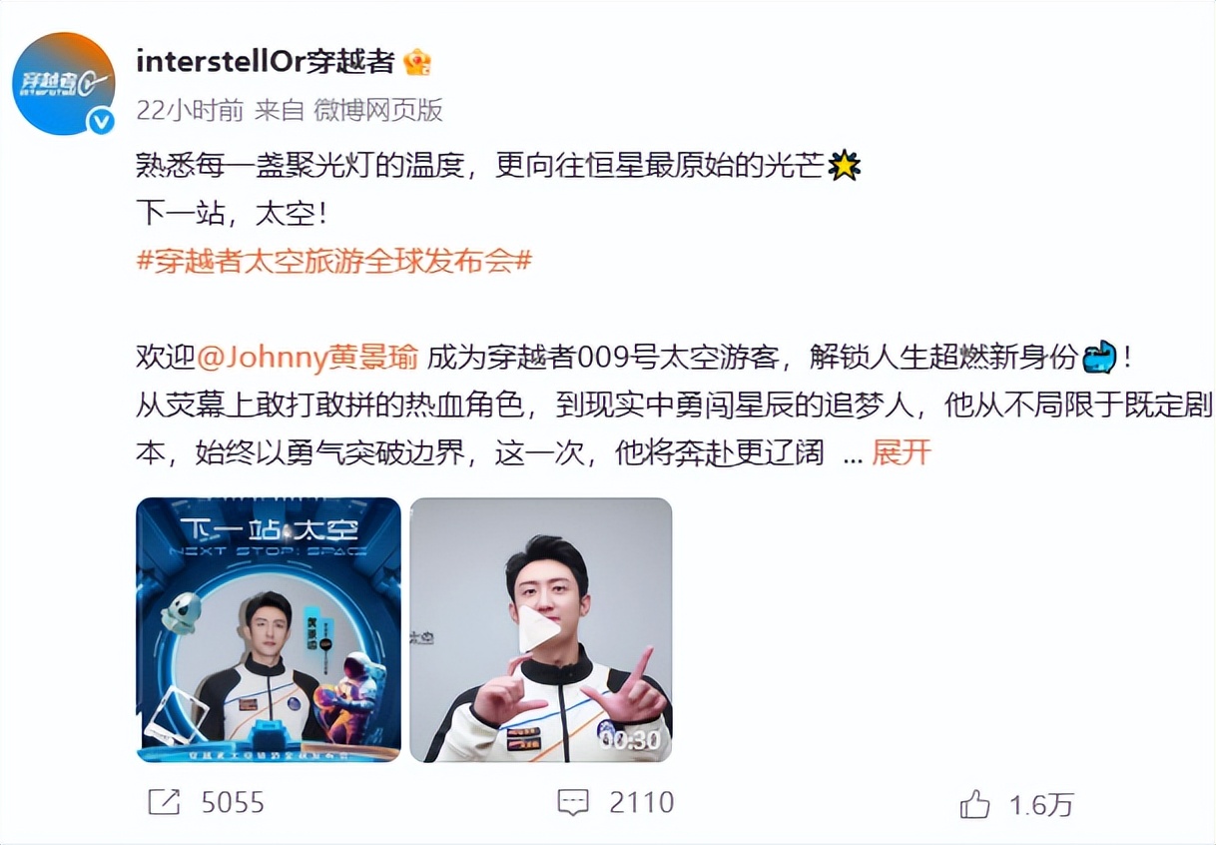Like the post with the thumbs-up icon

(975, 803)
